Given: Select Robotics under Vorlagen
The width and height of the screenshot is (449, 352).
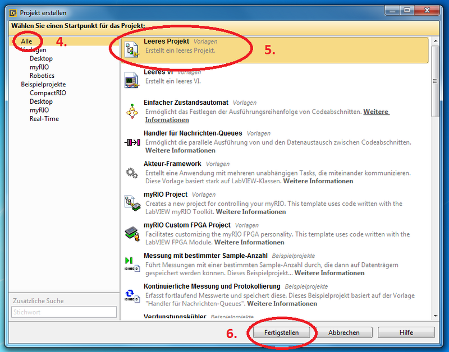Looking at the screenshot, I should [42, 76].
